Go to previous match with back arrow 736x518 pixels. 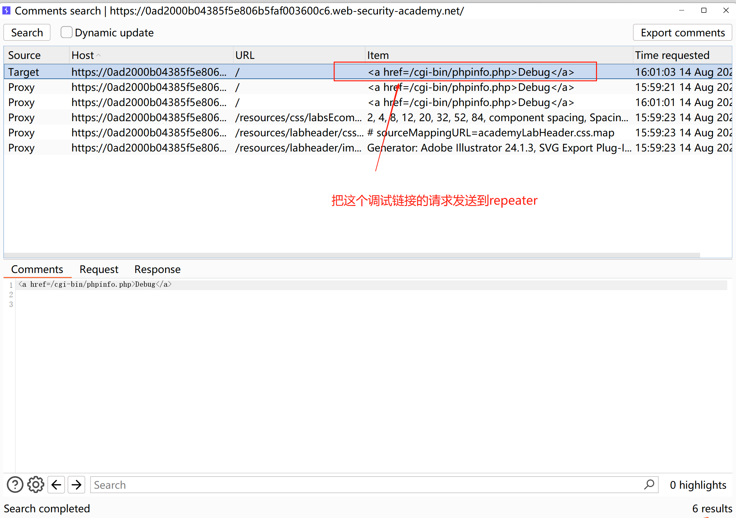pos(56,485)
